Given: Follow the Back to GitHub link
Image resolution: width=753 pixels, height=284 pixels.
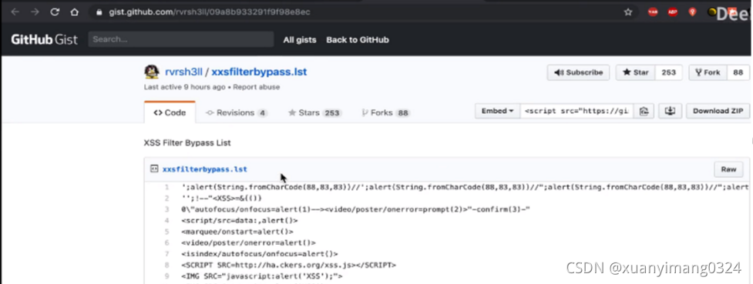Looking at the screenshot, I should [x=358, y=40].
